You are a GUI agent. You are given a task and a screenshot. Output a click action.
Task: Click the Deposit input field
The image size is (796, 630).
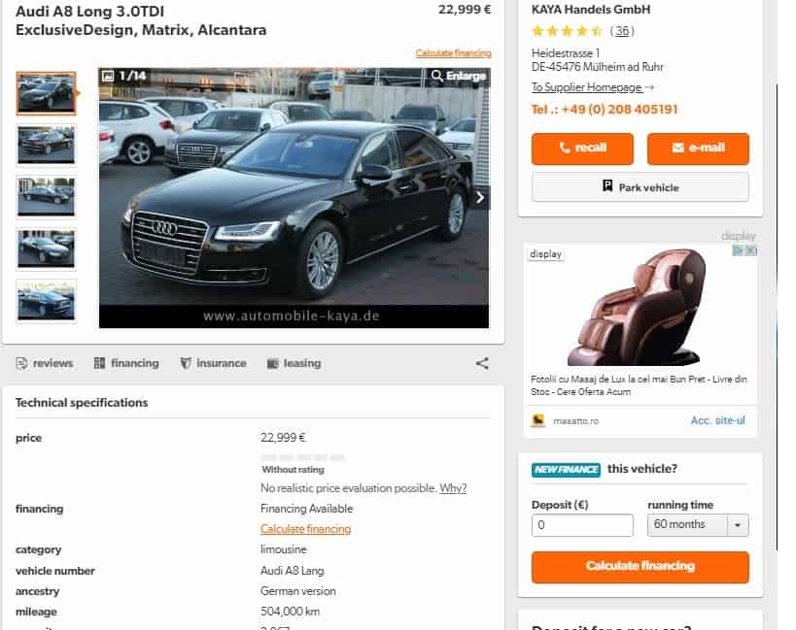click(582, 524)
